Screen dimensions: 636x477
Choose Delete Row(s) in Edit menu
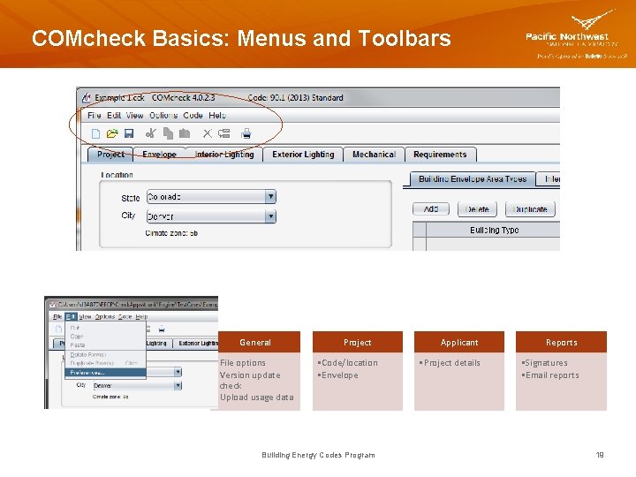pyautogui.click(x=105, y=354)
